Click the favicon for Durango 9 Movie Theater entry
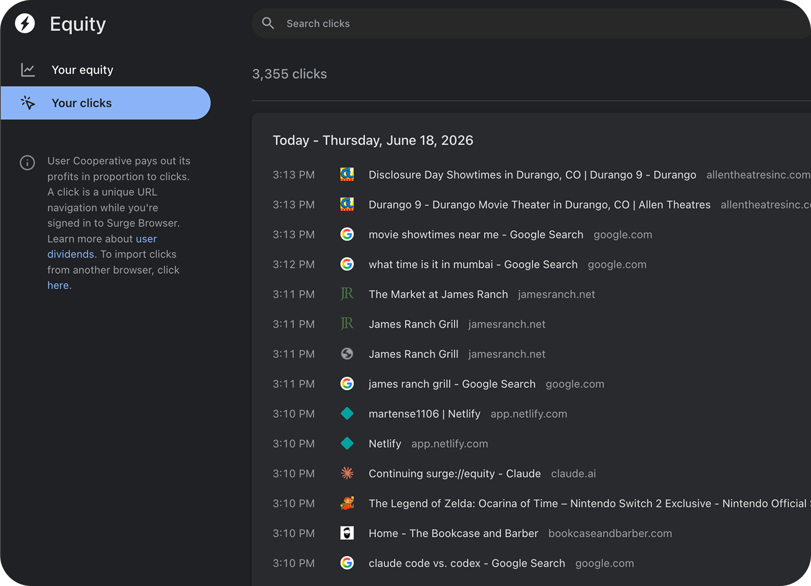The image size is (811, 586). point(347,204)
